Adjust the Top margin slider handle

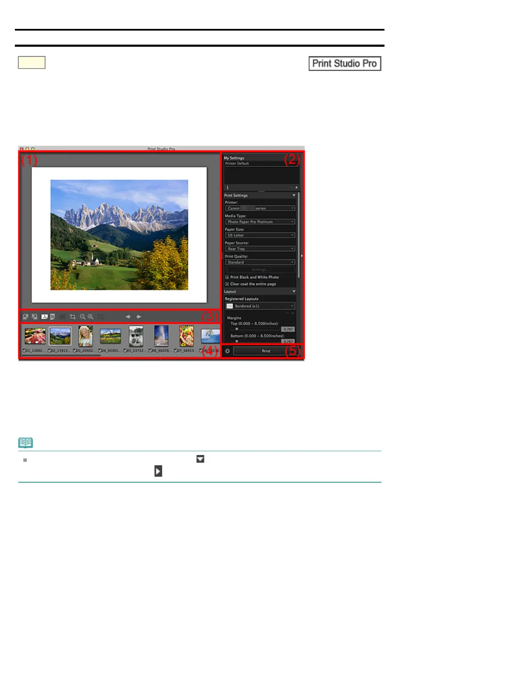point(237,329)
